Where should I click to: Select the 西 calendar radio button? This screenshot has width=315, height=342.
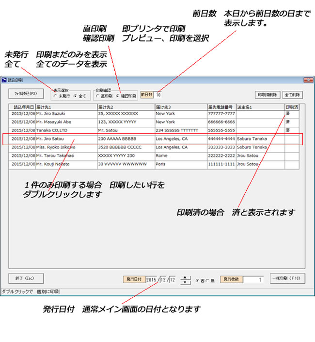tap(197, 280)
